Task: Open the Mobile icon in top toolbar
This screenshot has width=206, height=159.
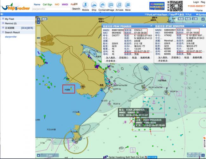Action: pyautogui.click(x=85, y=5)
